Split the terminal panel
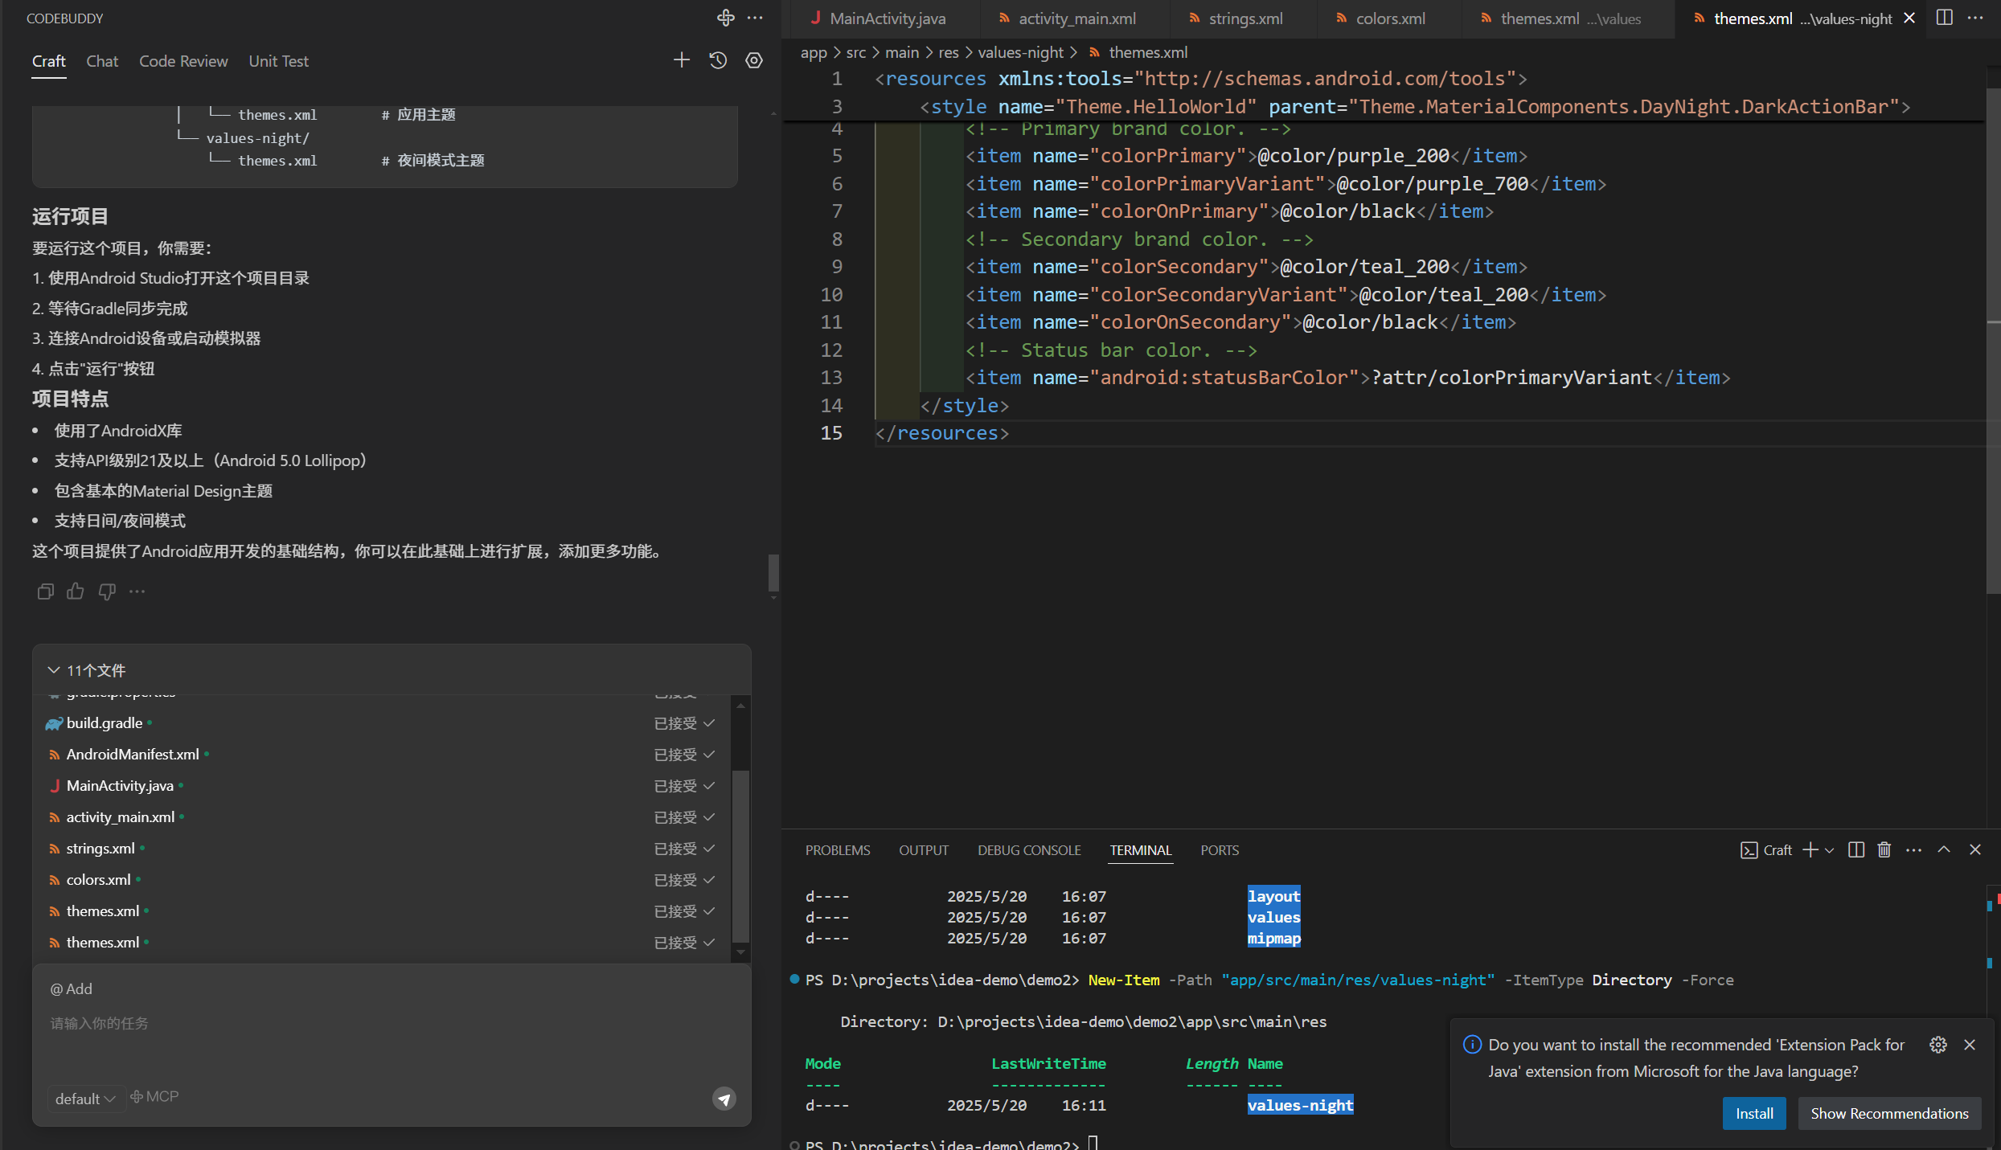 [1855, 850]
